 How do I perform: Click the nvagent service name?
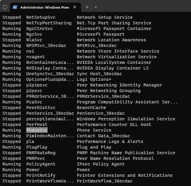point(35,57)
